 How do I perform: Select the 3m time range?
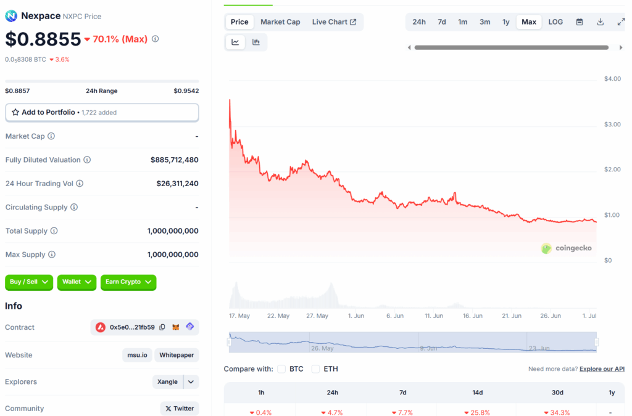tap(485, 22)
